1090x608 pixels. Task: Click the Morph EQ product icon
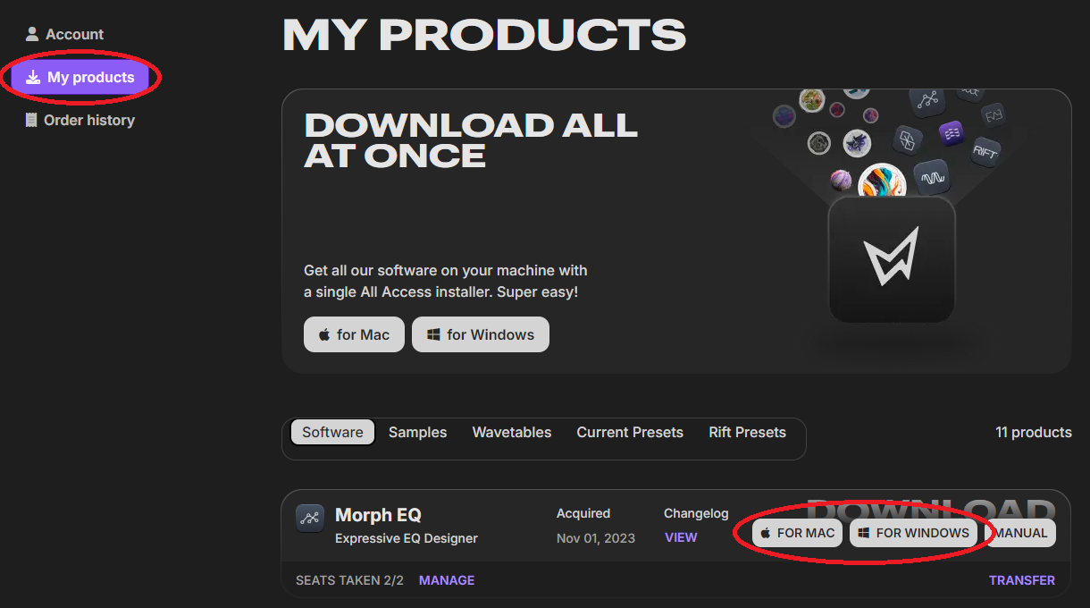point(310,518)
